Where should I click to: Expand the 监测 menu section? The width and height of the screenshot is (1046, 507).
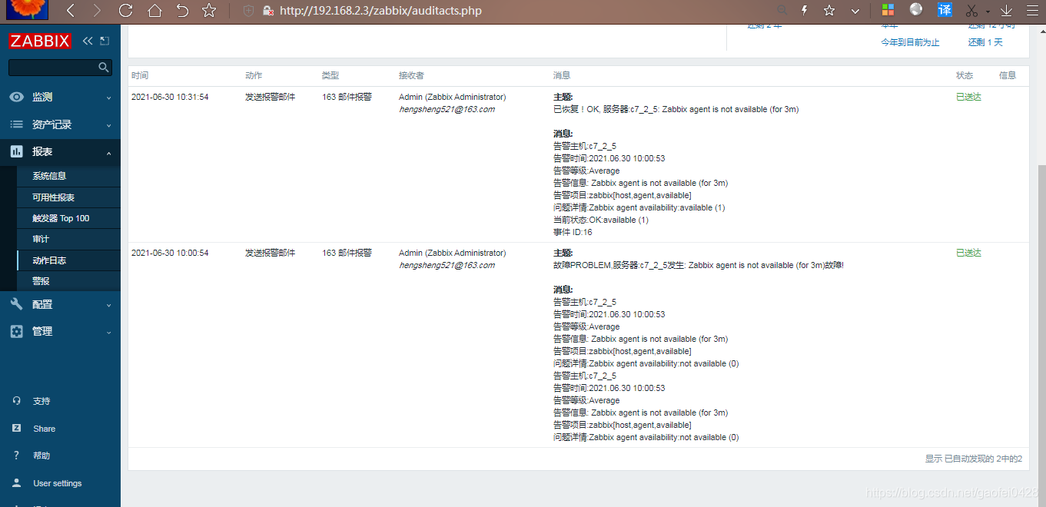(x=60, y=97)
